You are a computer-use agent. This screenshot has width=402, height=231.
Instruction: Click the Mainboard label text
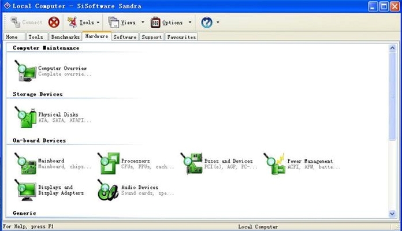coord(51,161)
